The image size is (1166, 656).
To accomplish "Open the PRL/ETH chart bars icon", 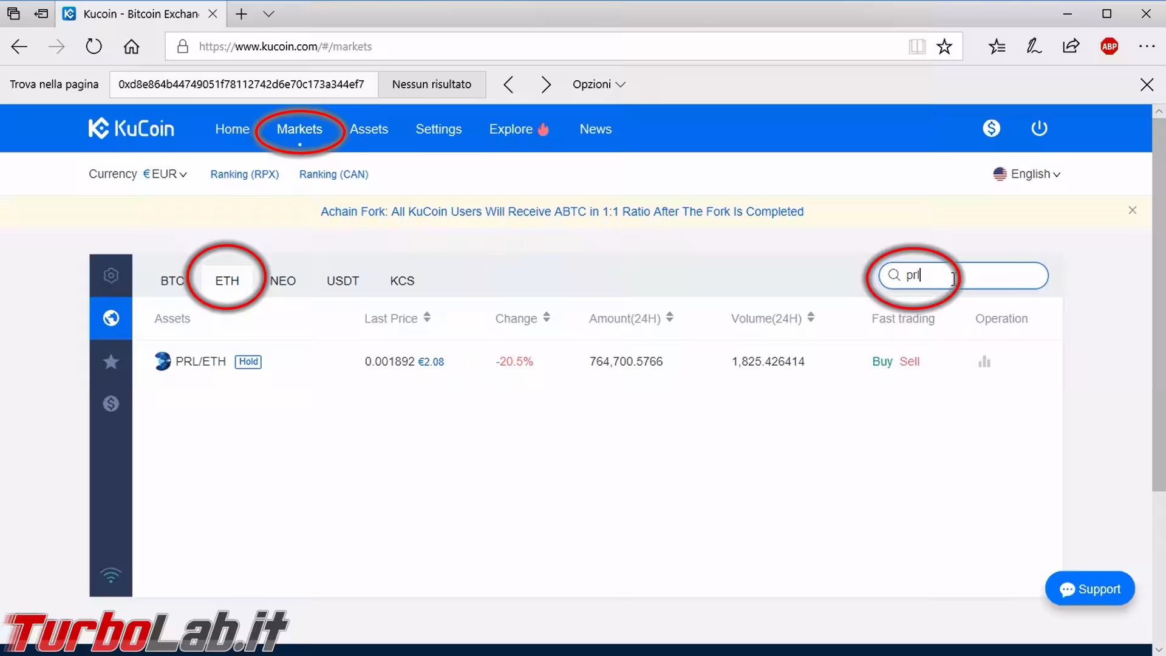I will click(984, 362).
